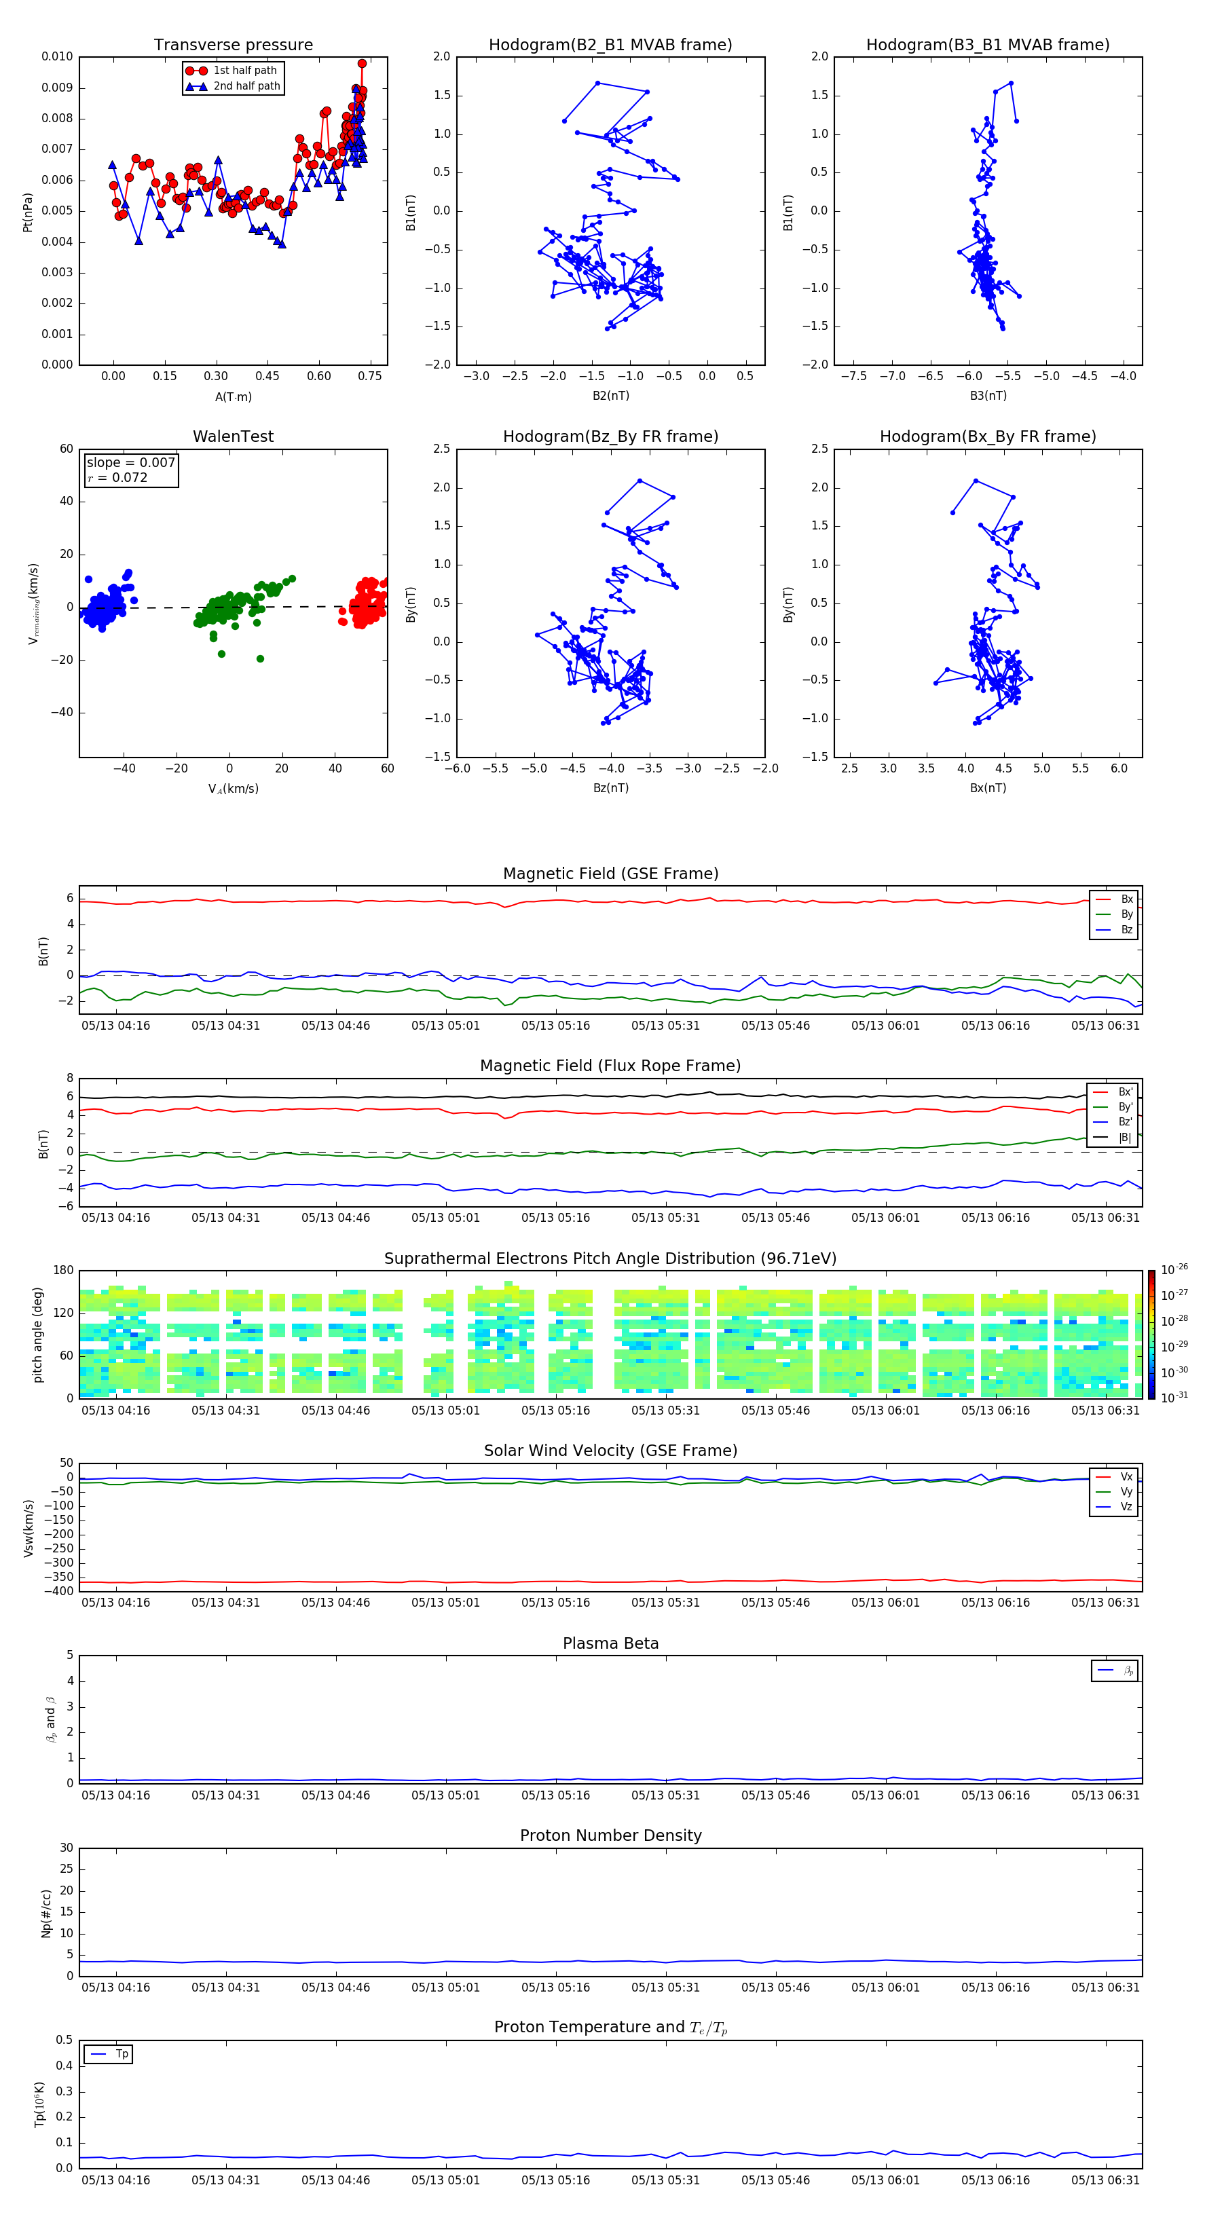
Task: Click the "Bz(nT)" x-axis label
Action: pos(610,788)
